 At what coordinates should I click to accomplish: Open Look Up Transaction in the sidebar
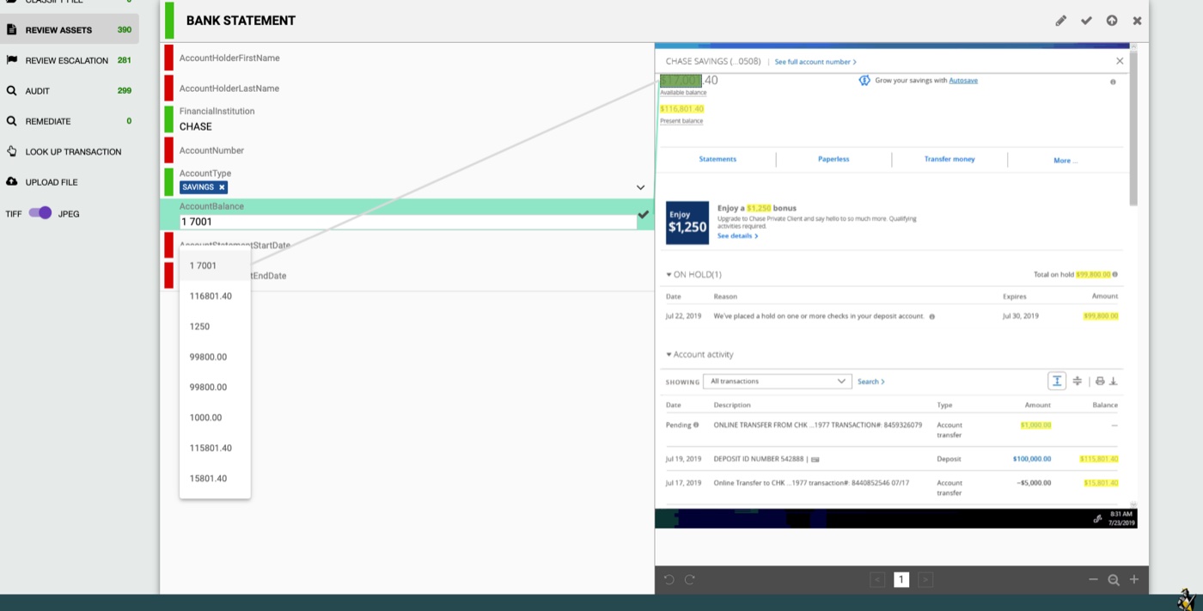pos(69,151)
